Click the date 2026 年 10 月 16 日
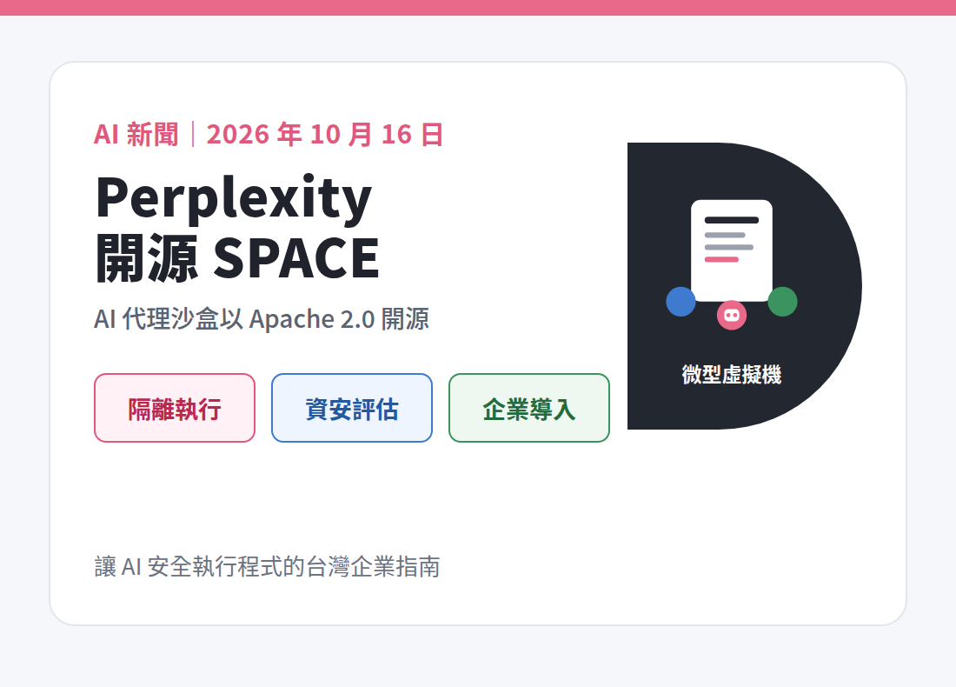The image size is (956, 687). coord(325,134)
